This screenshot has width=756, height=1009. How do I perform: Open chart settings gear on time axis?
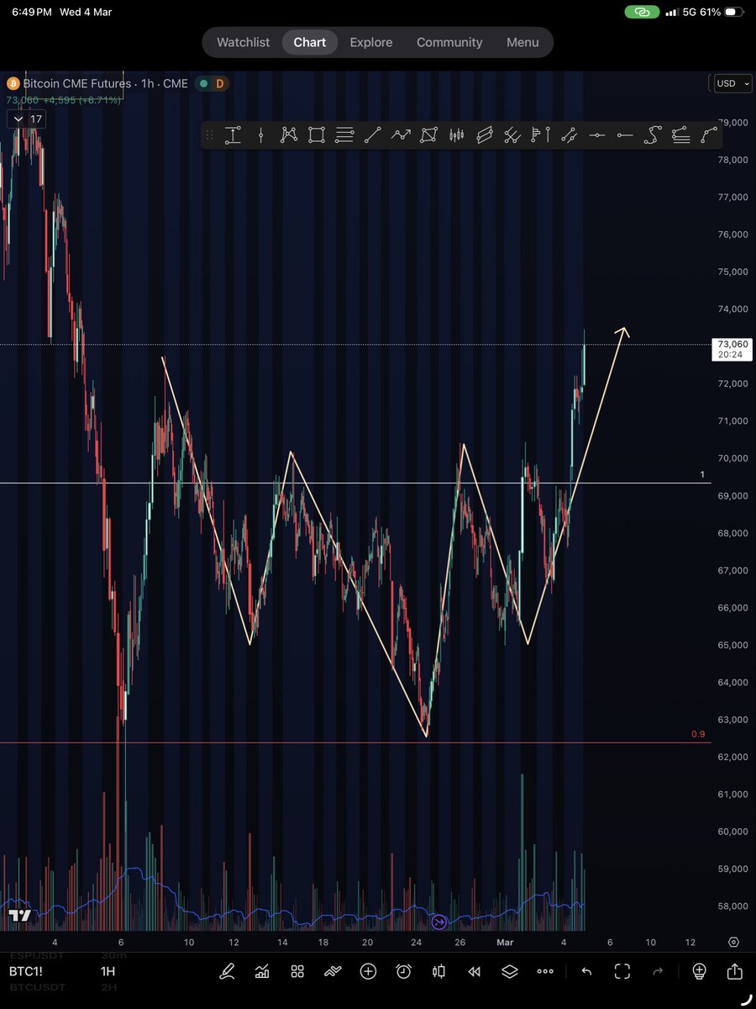coord(734,942)
